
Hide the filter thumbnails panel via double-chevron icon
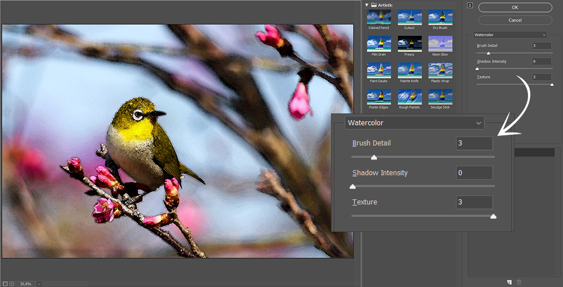tap(470, 6)
